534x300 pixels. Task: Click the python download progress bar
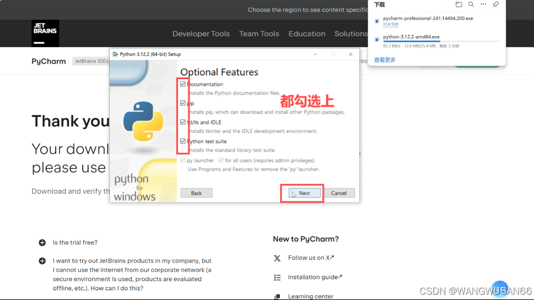coord(441,41)
